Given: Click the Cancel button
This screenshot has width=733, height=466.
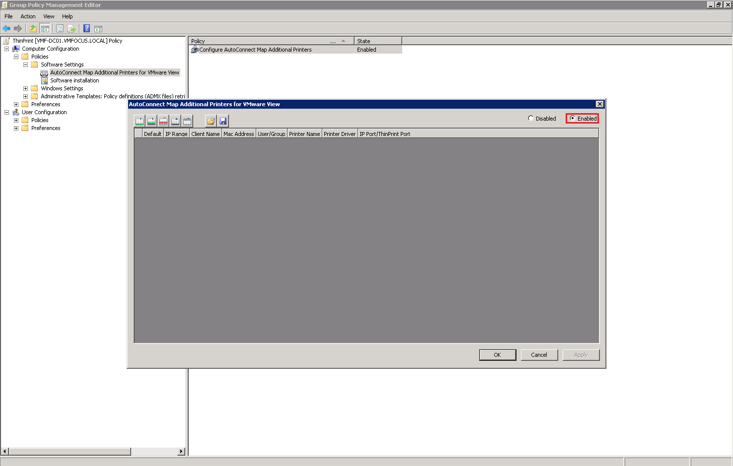Looking at the screenshot, I should tap(539, 355).
